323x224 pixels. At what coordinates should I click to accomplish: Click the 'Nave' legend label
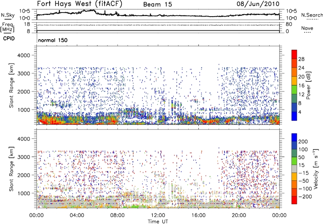pos(307,28)
